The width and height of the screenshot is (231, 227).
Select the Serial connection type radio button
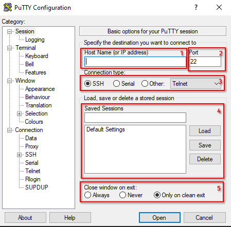coord(116,84)
